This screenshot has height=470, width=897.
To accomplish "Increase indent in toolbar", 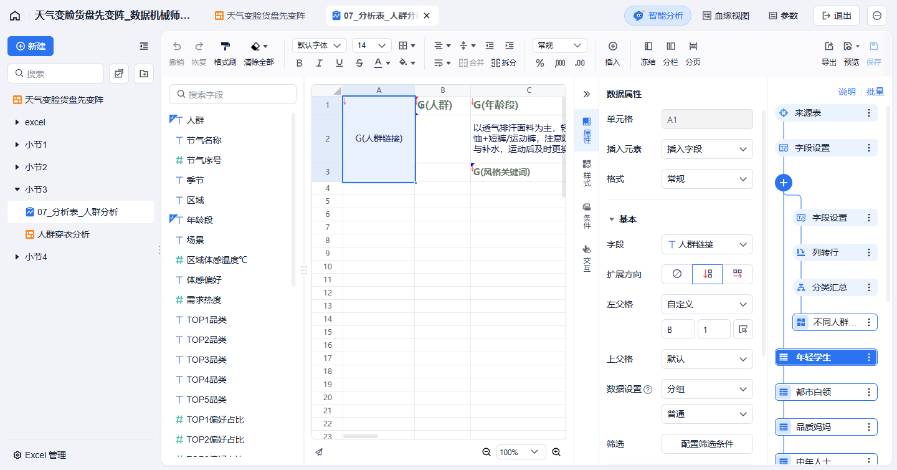I will (510, 46).
